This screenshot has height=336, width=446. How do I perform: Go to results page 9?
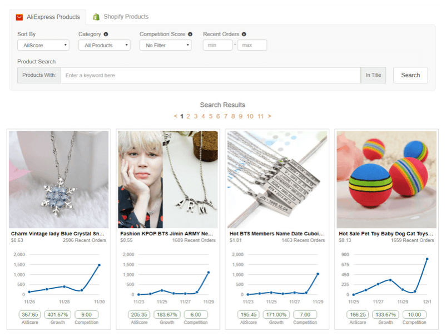click(x=241, y=116)
